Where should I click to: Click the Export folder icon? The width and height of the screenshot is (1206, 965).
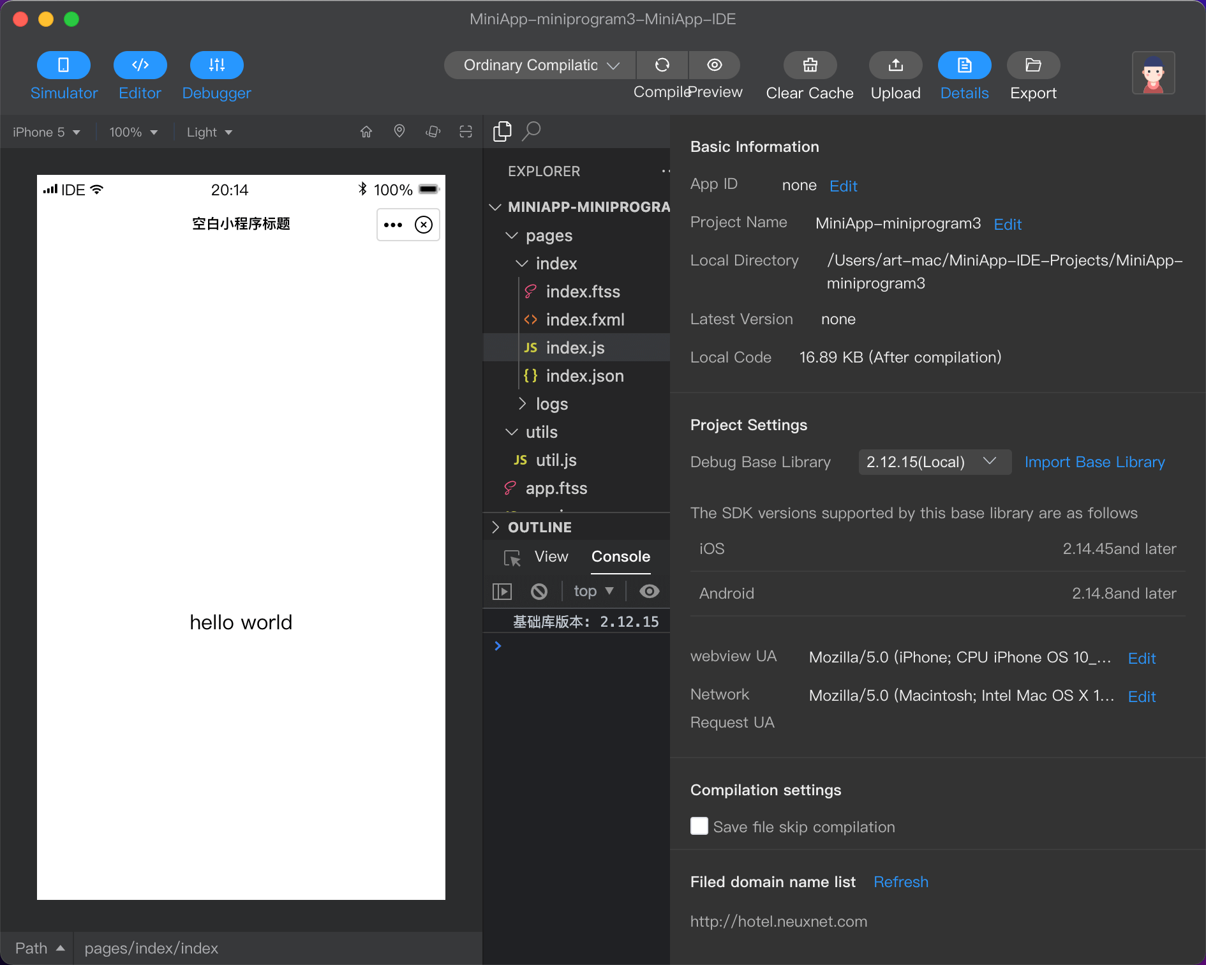[1034, 65]
